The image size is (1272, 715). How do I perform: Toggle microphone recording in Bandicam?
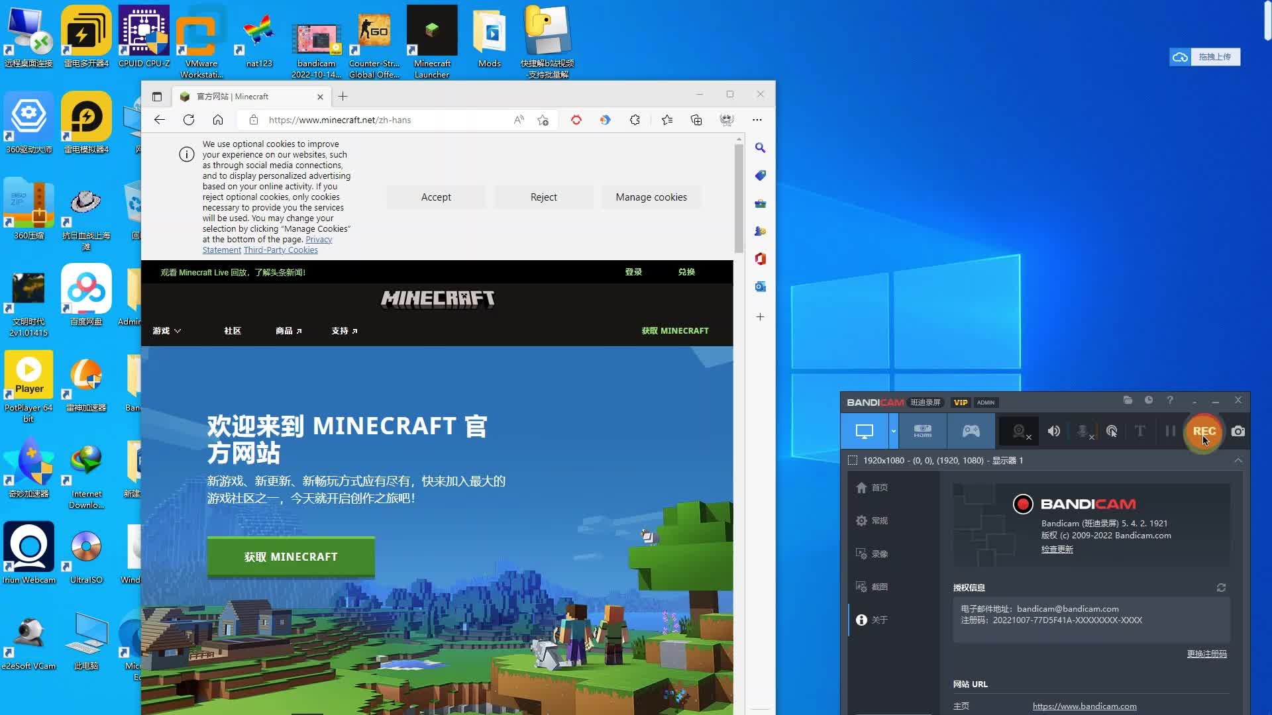coord(1083,432)
